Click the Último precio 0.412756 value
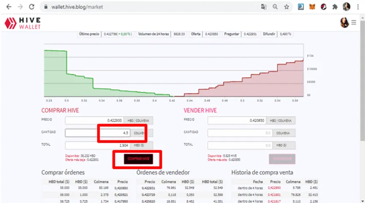 pos(118,34)
